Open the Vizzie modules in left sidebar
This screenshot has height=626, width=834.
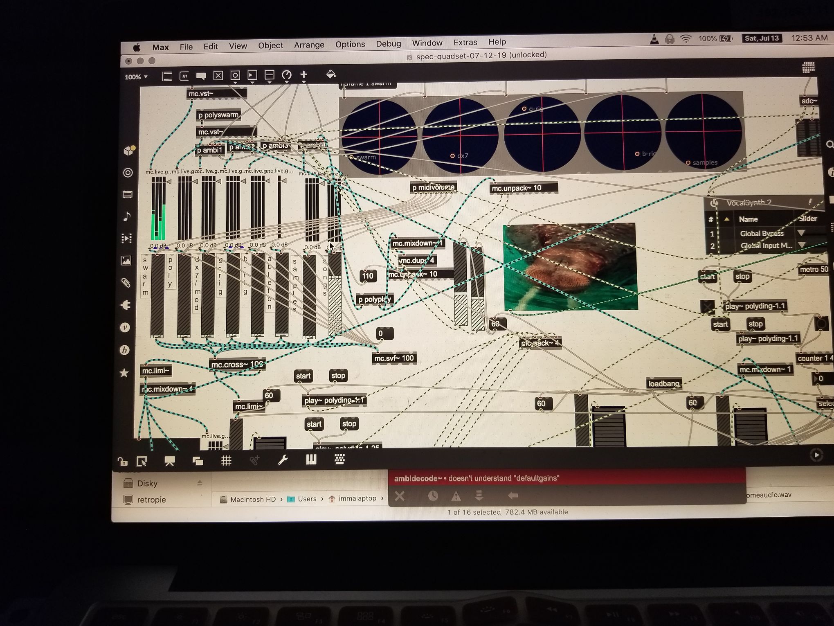[x=125, y=328]
